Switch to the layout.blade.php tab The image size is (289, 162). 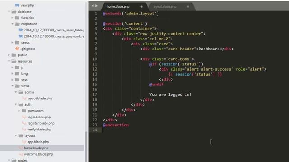tap(165, 6)
